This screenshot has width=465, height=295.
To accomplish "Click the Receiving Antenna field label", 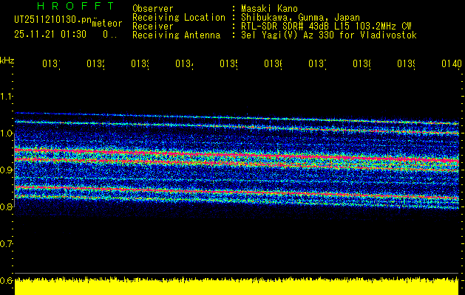I will [176, 35].
